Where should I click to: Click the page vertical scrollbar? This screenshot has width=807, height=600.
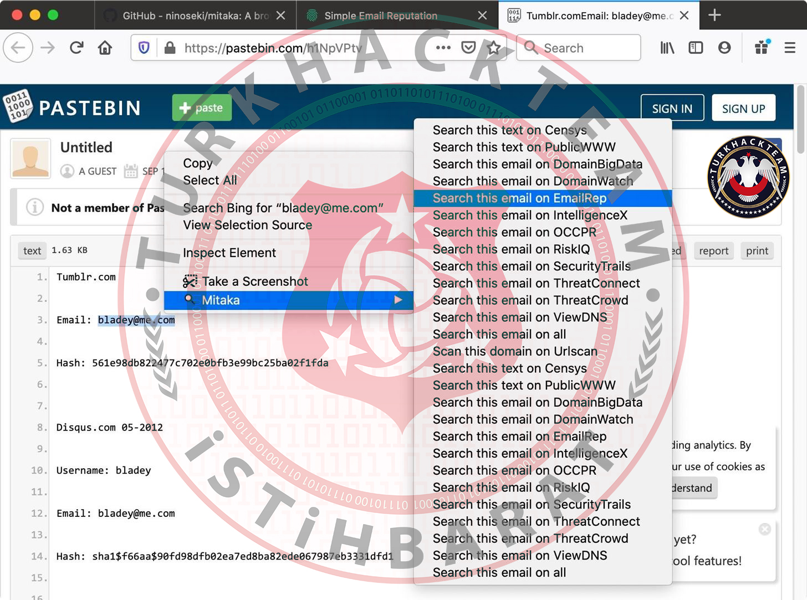[x=800, y=119]
